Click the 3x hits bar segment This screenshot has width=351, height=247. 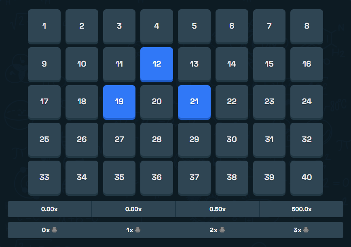click(x=301, y=230)
